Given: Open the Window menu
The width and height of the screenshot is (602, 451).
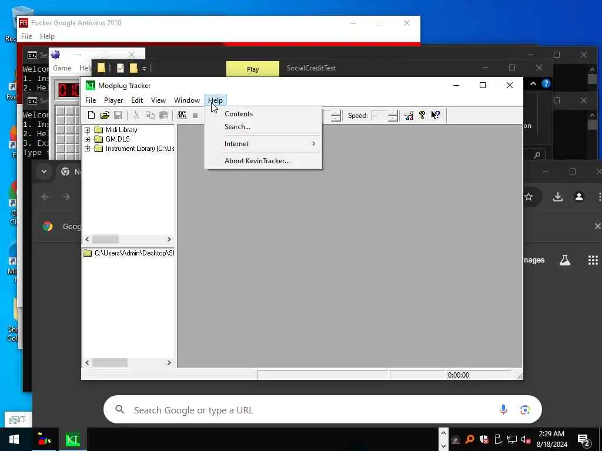Looking at the screenshot, I should (186, 100).
